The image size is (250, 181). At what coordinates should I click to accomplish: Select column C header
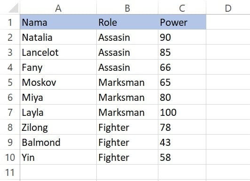click(x=182, y=7)
